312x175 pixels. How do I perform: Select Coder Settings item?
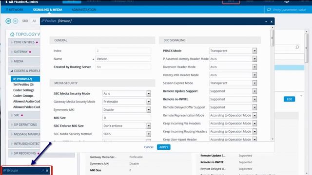(x=23, y=90)
